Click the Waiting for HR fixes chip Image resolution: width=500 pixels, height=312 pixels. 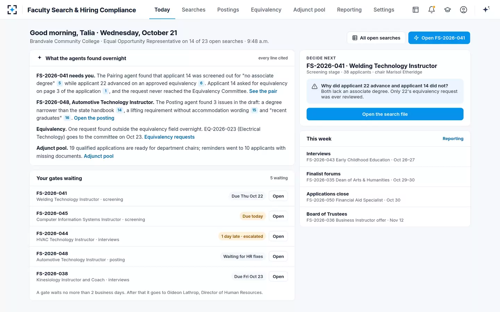pyautogui.click(x=243, y=257)
